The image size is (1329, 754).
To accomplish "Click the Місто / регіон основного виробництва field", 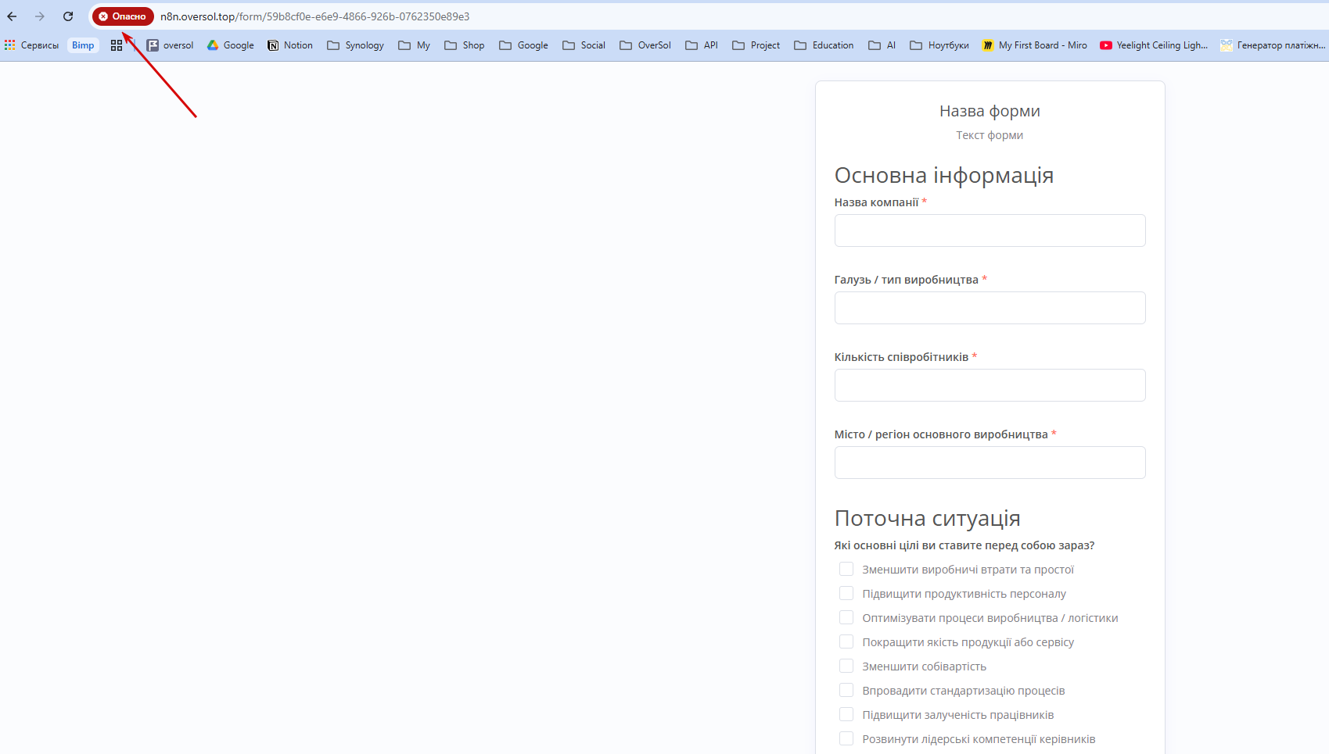I will (x=990, y=463).
